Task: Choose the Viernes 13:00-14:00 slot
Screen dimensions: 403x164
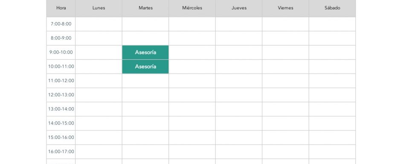Action: pyautogui.click(x=286, y=109)
